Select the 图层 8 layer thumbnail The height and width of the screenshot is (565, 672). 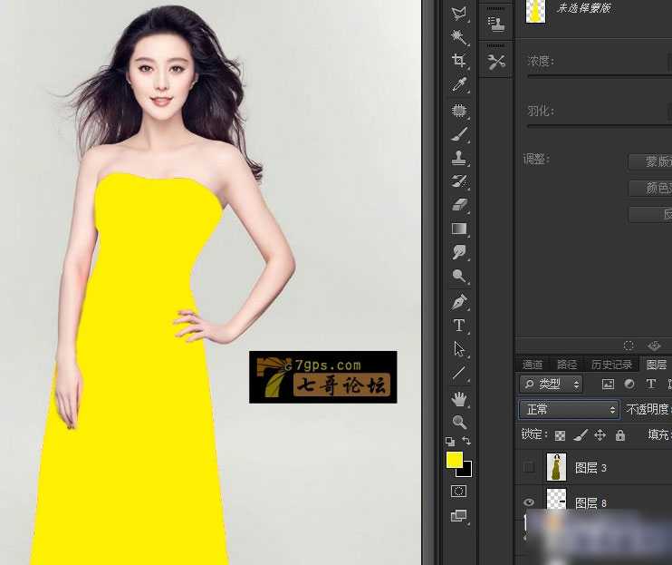click(556, 500)
